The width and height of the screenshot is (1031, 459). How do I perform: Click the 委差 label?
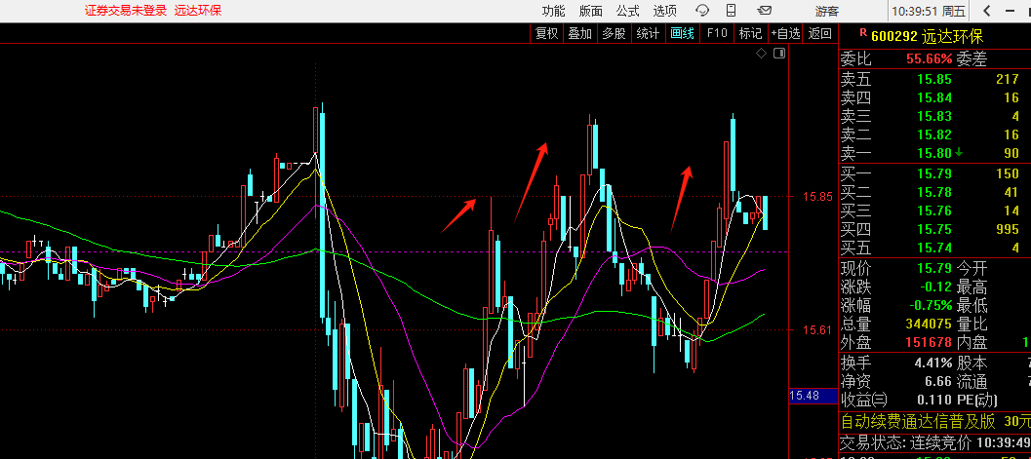(x=972, y=59)
